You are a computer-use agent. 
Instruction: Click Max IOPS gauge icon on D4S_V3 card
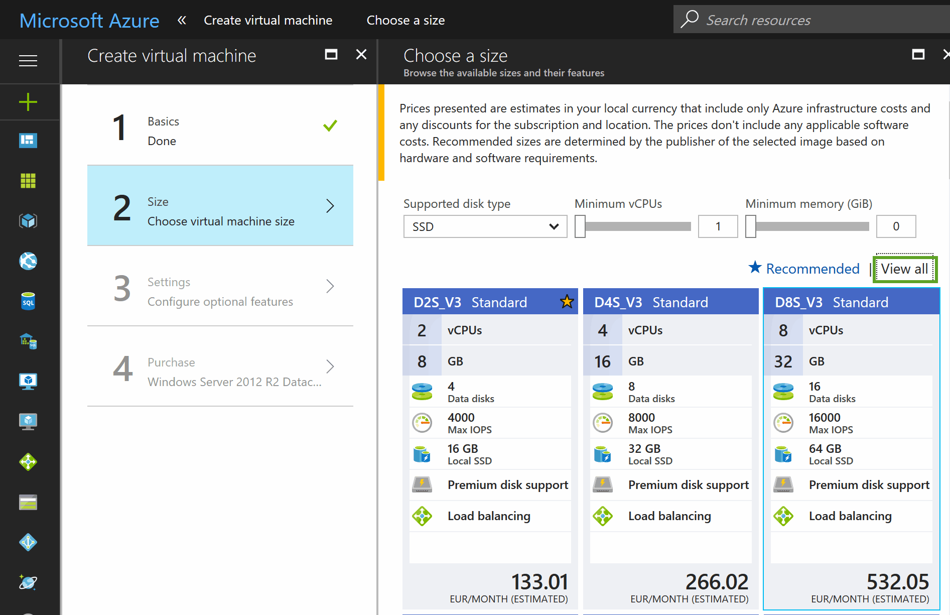point(603,423)
